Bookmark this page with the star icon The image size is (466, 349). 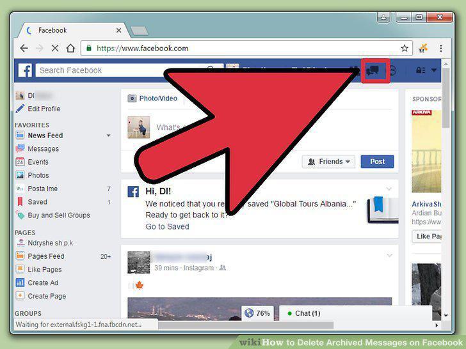(x=405, y=48)
